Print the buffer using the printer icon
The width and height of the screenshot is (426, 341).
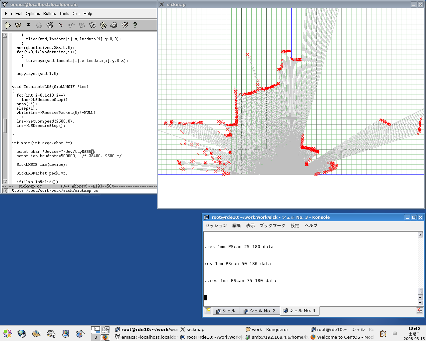click(114, 25)
